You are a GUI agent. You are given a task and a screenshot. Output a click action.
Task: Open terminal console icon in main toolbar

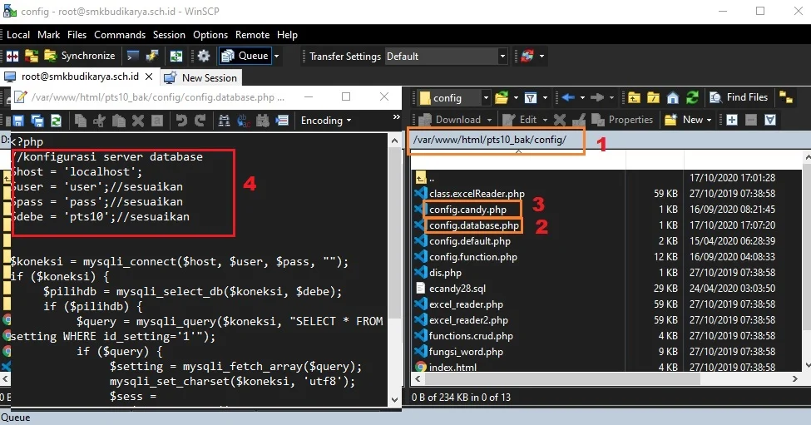133,56
